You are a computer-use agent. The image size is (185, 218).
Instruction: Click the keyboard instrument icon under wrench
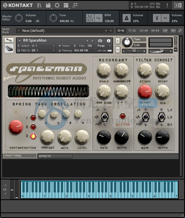tap(9, 48)
